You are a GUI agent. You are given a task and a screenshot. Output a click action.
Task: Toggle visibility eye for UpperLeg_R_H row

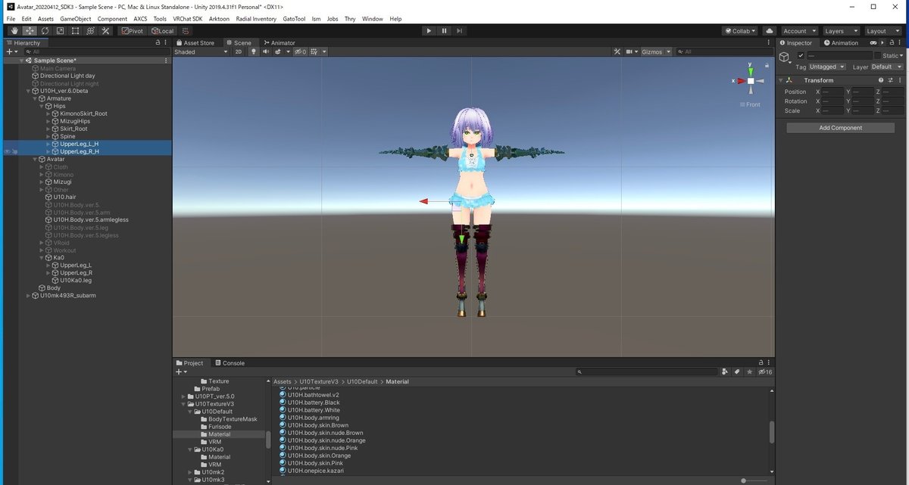pyautogui.click(x=7, y=151)
